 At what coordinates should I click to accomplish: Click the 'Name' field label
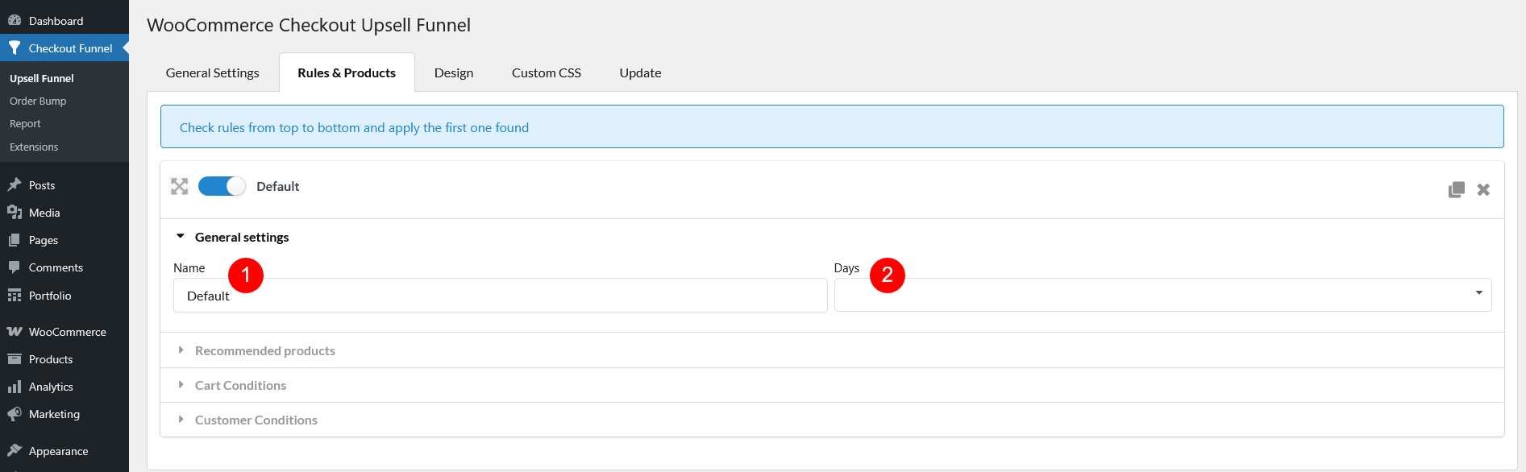click(189, 268)
